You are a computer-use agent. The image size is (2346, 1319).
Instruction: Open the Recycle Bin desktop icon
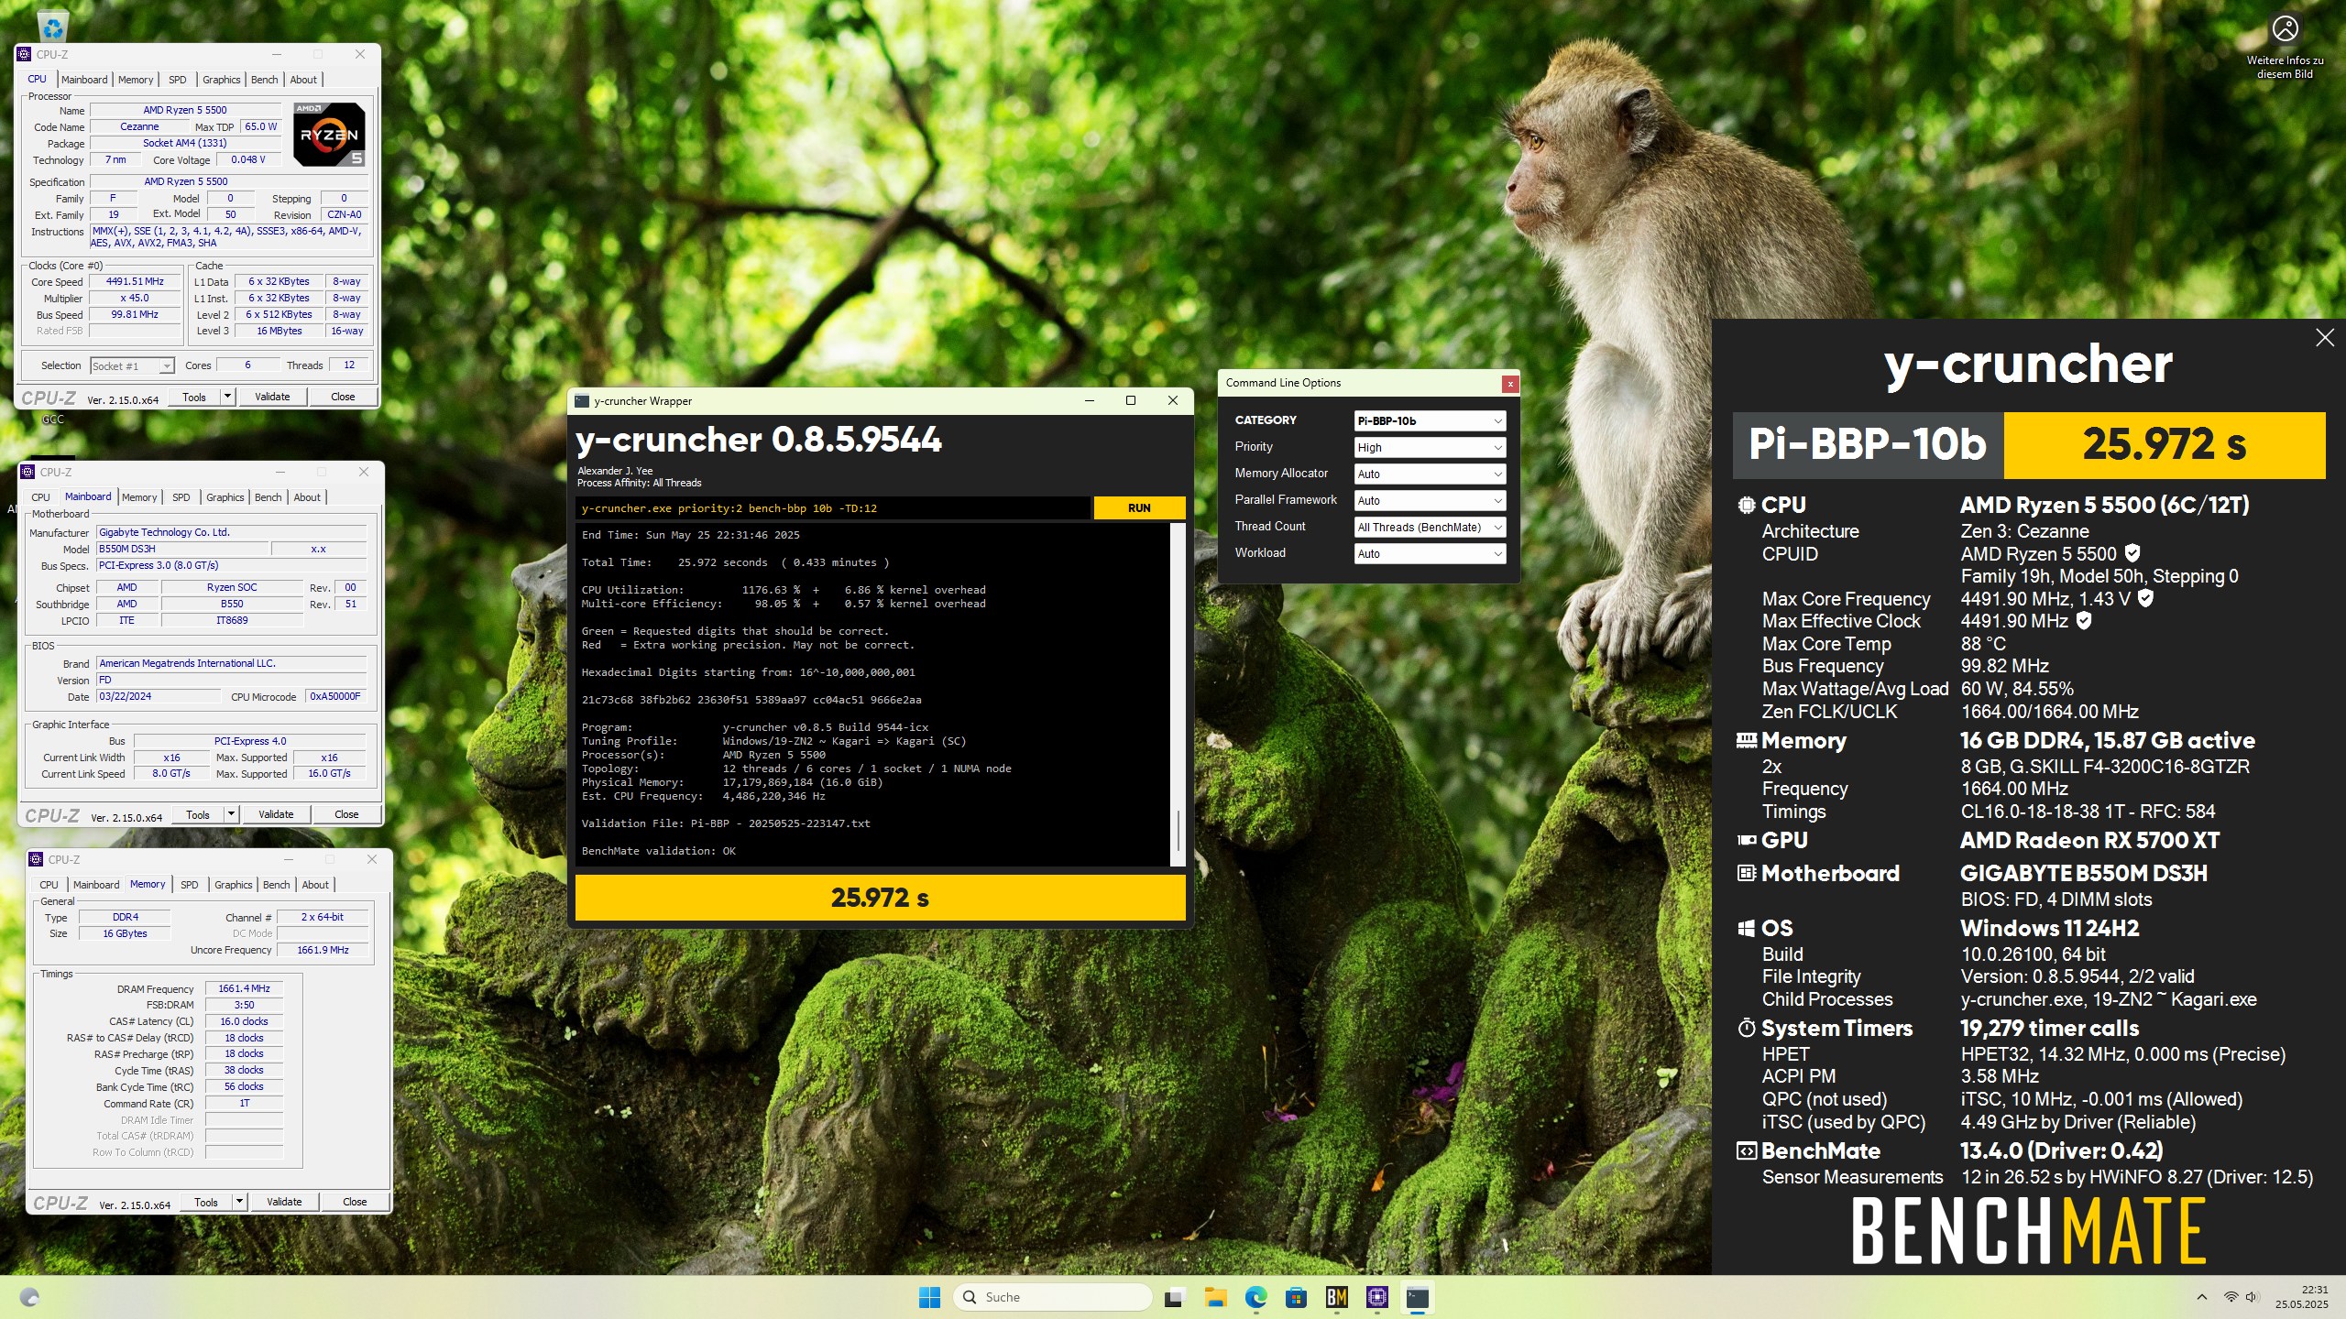(x=53, y=27)
